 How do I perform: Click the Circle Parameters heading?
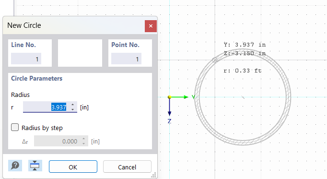pos(37,78)
